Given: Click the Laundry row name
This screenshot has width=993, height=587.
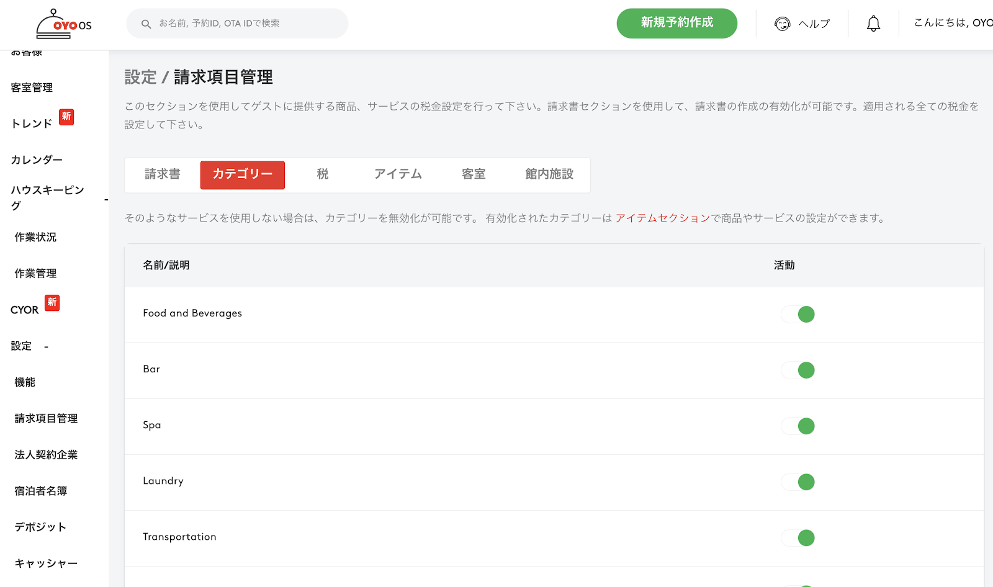Looking at the screenshot, I should click(163, 481).
